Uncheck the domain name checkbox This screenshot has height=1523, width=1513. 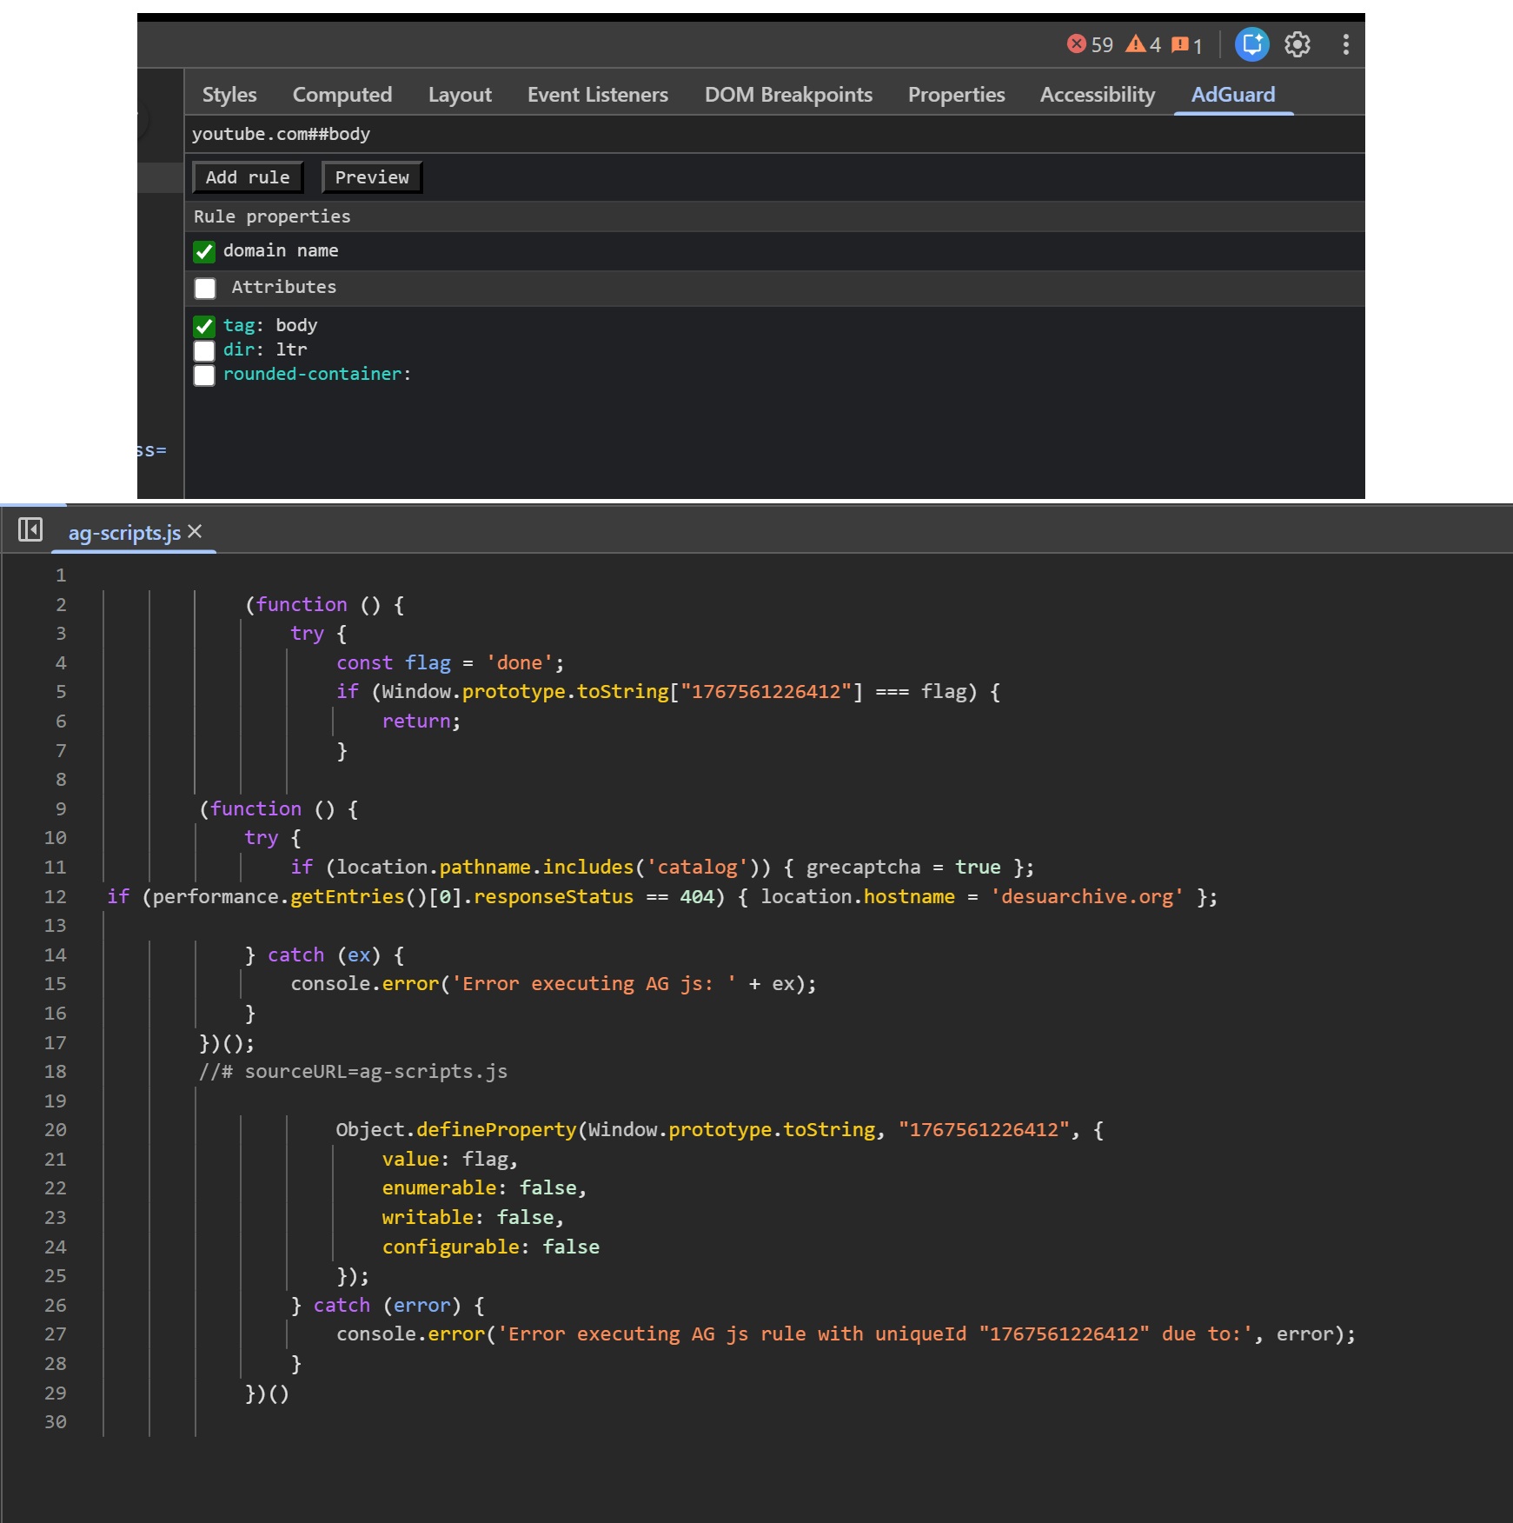204,252
